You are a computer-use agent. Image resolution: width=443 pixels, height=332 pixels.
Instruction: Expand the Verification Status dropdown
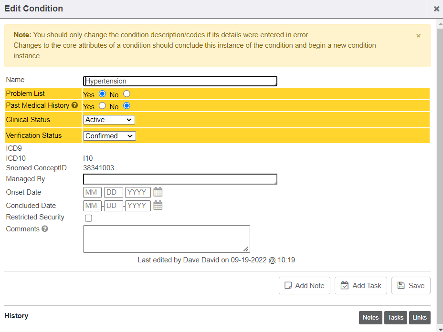pos(109,136)
